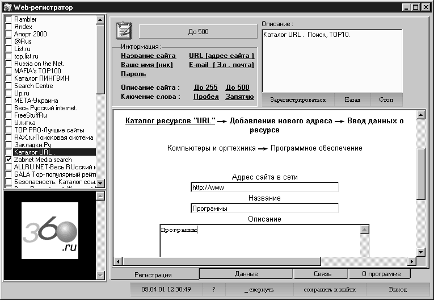Image resolution: width=434 pixels, height=300 pixels.
Task: Click the До 500 wide button
Action: [x=198, y=32]
